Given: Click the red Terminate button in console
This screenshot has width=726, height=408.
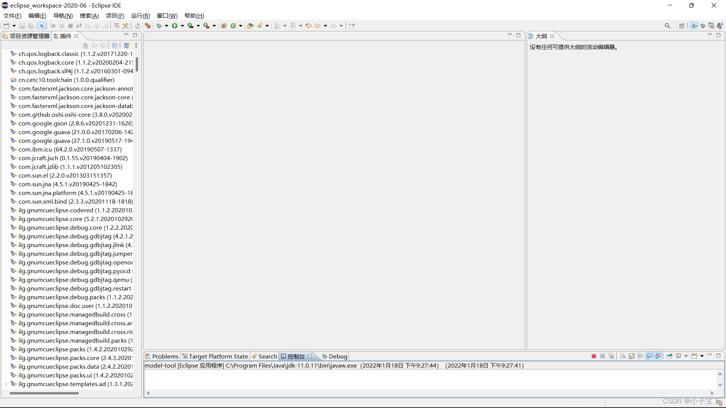Looking at the screenshot, I should tap(594, 356).
